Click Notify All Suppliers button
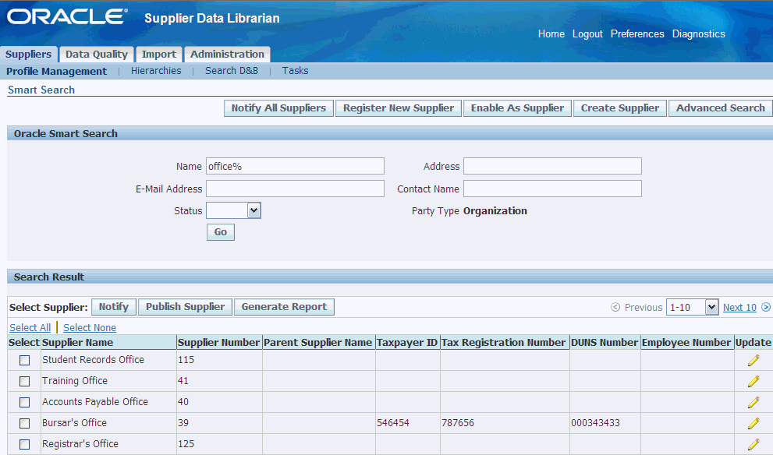The height and width of the screenshot is (455, 773). coord(279,108)
